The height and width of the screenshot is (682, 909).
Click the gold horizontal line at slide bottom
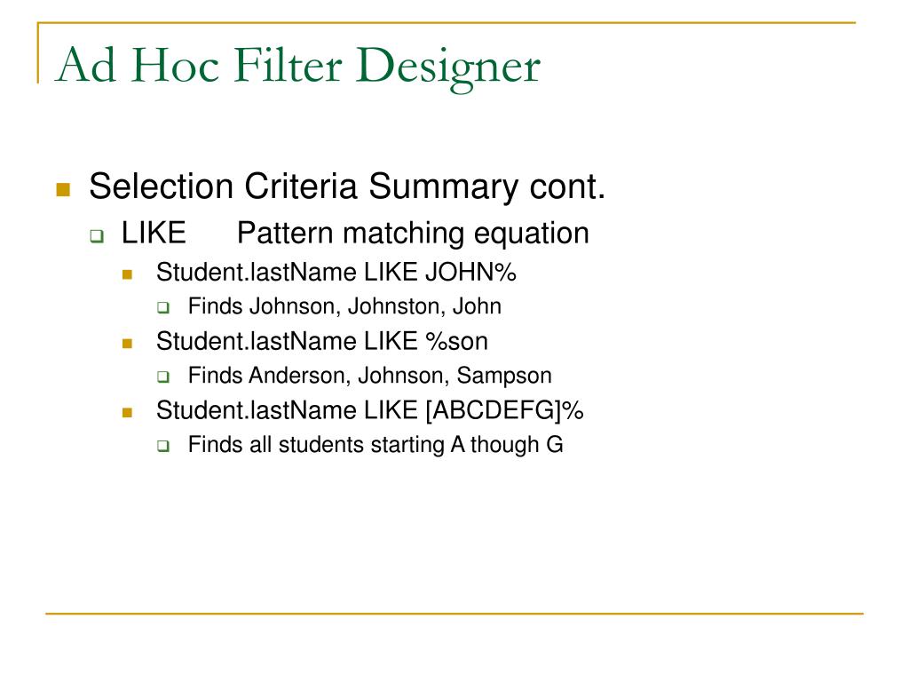[x=454, y=613]
